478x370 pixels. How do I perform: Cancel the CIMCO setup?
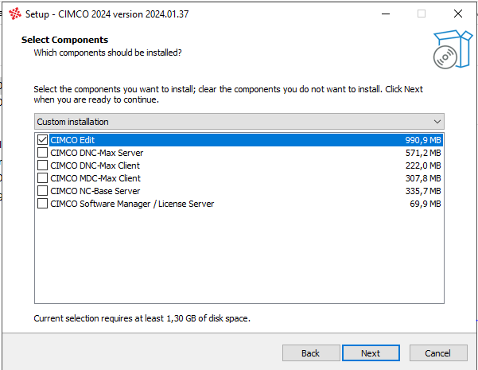click(x=437, y=353)
